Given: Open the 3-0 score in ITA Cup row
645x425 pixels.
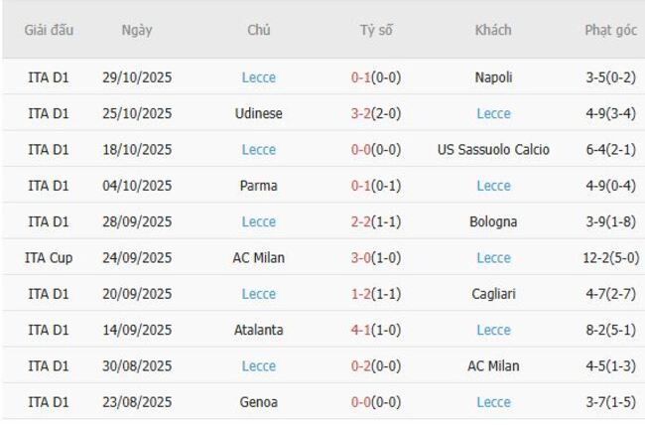Looking at the screenshot, I should click(x=364, y=258).
